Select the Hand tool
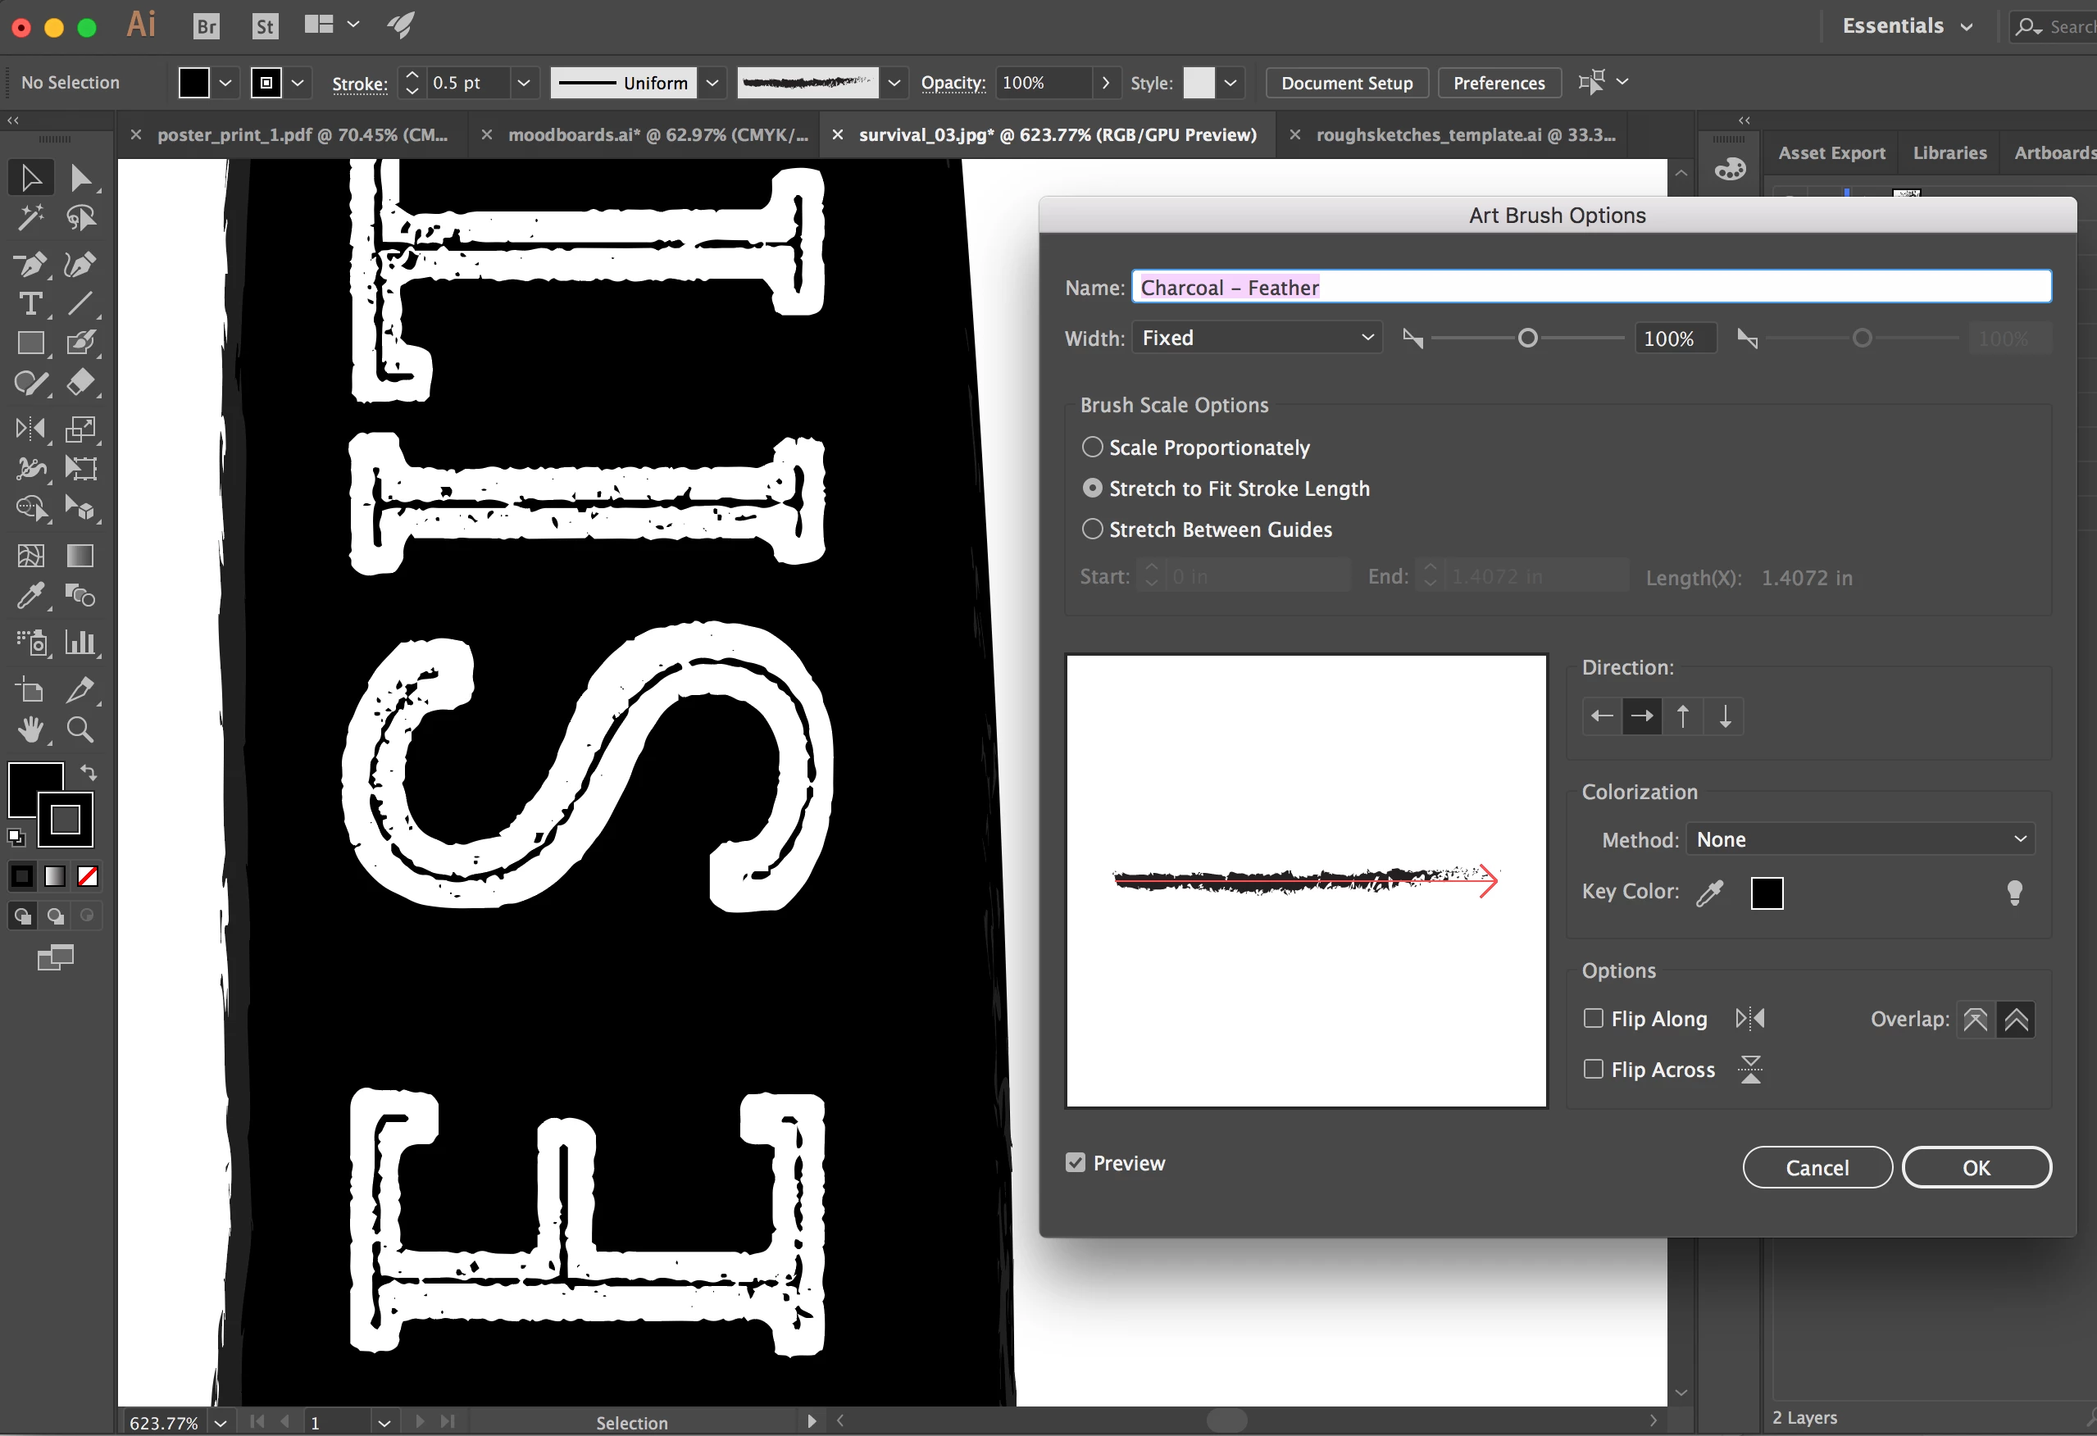The image size is (2097, 1436). [x=30, y=729]
